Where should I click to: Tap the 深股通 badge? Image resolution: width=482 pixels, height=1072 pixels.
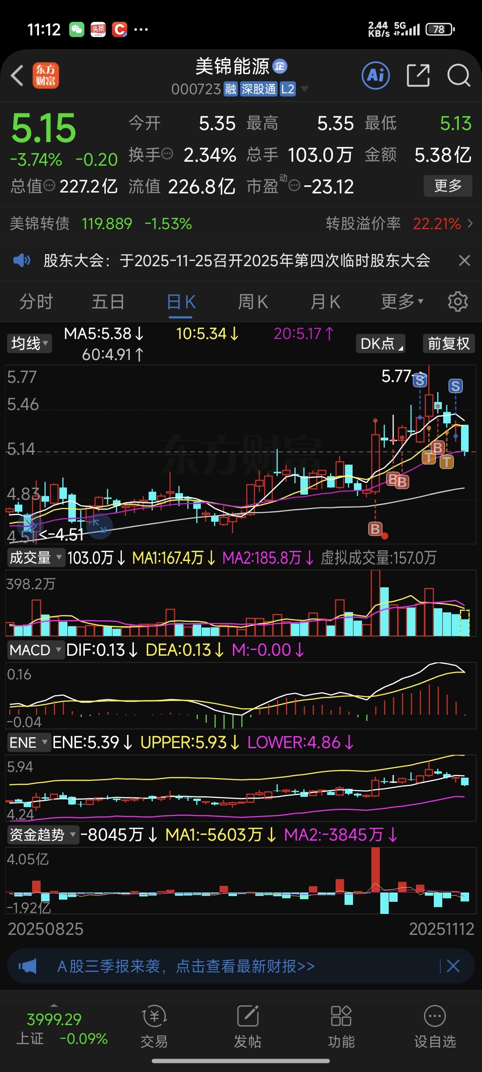pyautogui.click(x=259, y=89)
